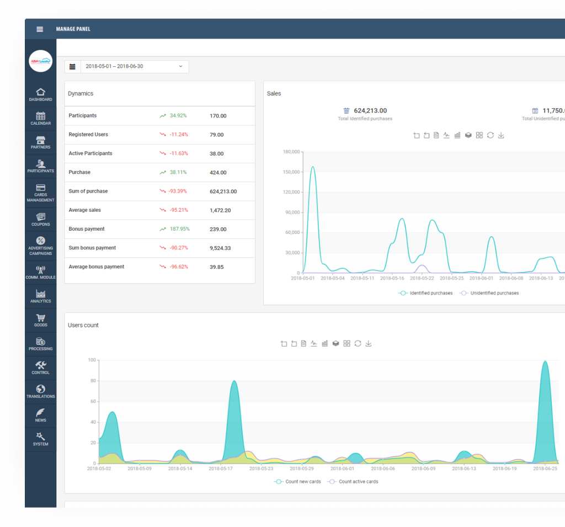Expand the date range dropdown
This screenshot has height=527, width=565.
180,67
